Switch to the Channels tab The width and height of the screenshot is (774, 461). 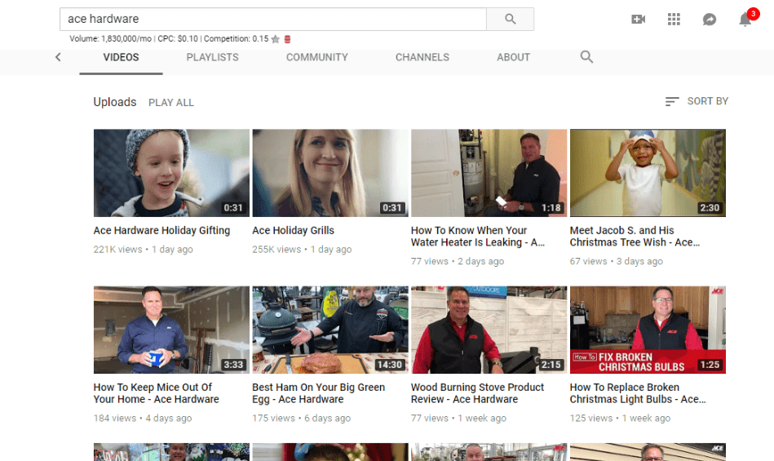[x=422, y=57]
